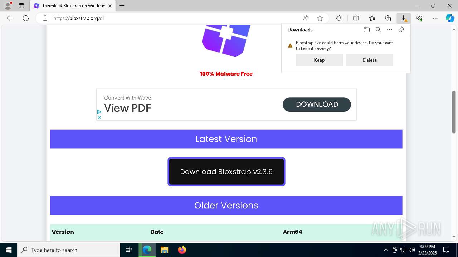Screen dimensions: 458x257
Task: Open Browser essentials heart icon
Action: 419,18
